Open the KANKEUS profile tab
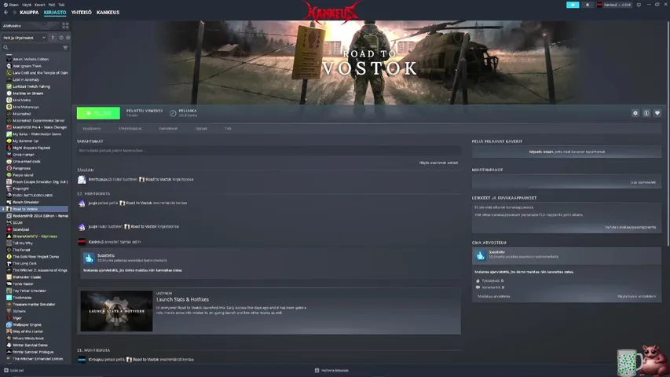The width and height of the screenshot is (670, 377). (x=108, y=13)
